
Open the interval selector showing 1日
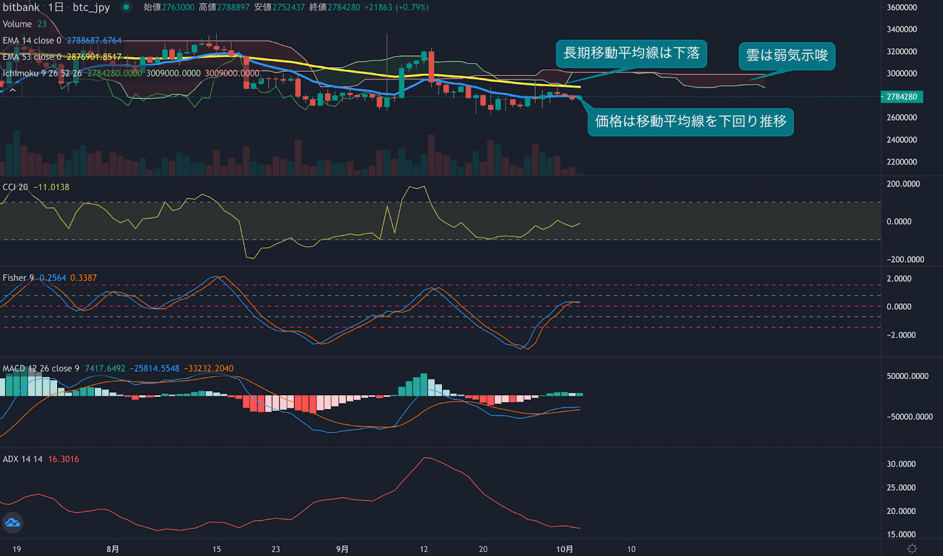coord(56,8)
